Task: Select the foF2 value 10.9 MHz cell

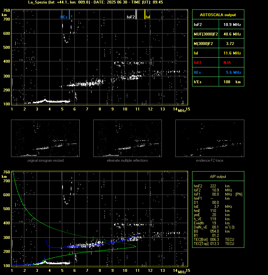Action: click(232, 25)
